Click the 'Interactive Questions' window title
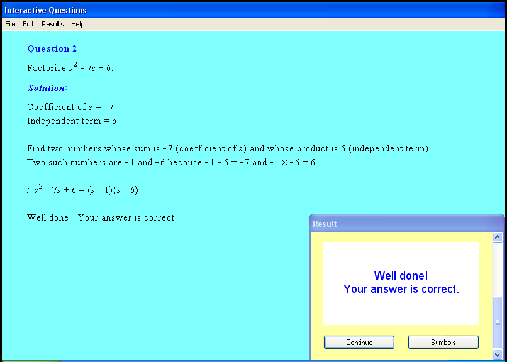The height and width of the screenshot is (362, 507). (45, 10)
